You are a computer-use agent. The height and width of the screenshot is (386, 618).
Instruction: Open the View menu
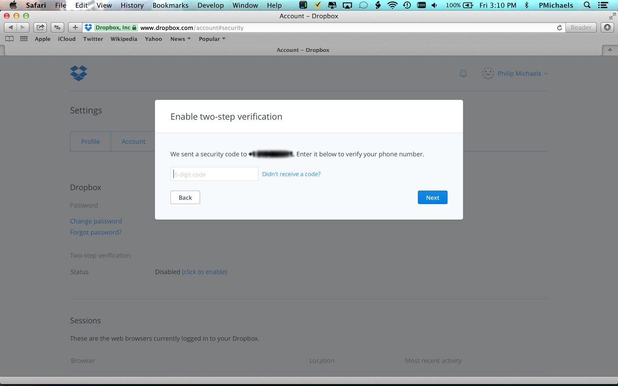click(x=104, y=5)
